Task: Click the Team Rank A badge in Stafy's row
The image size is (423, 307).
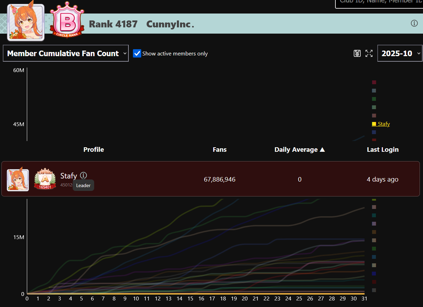Action: [x=45, y=179]
